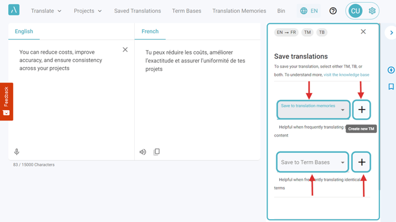Open the Bin page

coord(281,11)
